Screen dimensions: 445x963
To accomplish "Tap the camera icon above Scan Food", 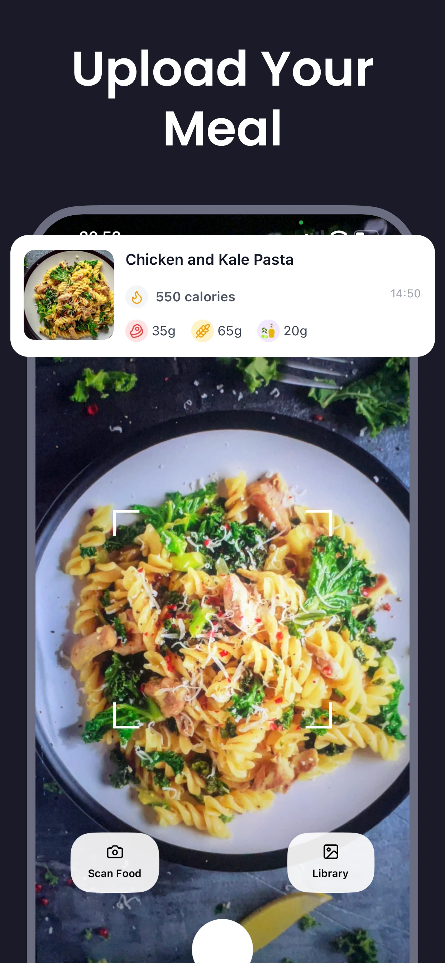I will click(114, 852).
